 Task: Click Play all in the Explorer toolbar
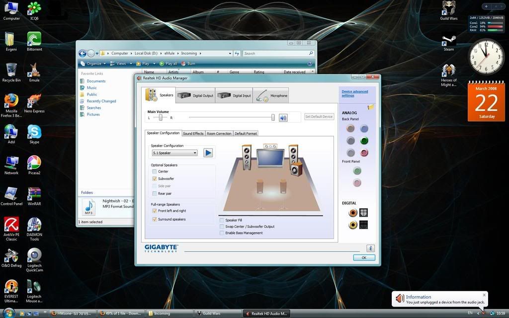tap(168, 64)
